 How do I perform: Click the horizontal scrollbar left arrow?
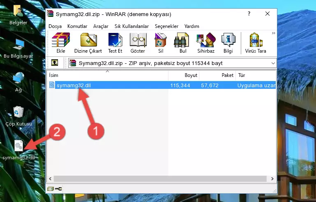50,179
